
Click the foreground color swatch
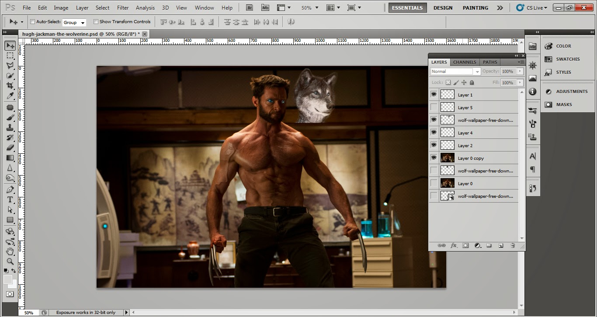pos(8,279)
